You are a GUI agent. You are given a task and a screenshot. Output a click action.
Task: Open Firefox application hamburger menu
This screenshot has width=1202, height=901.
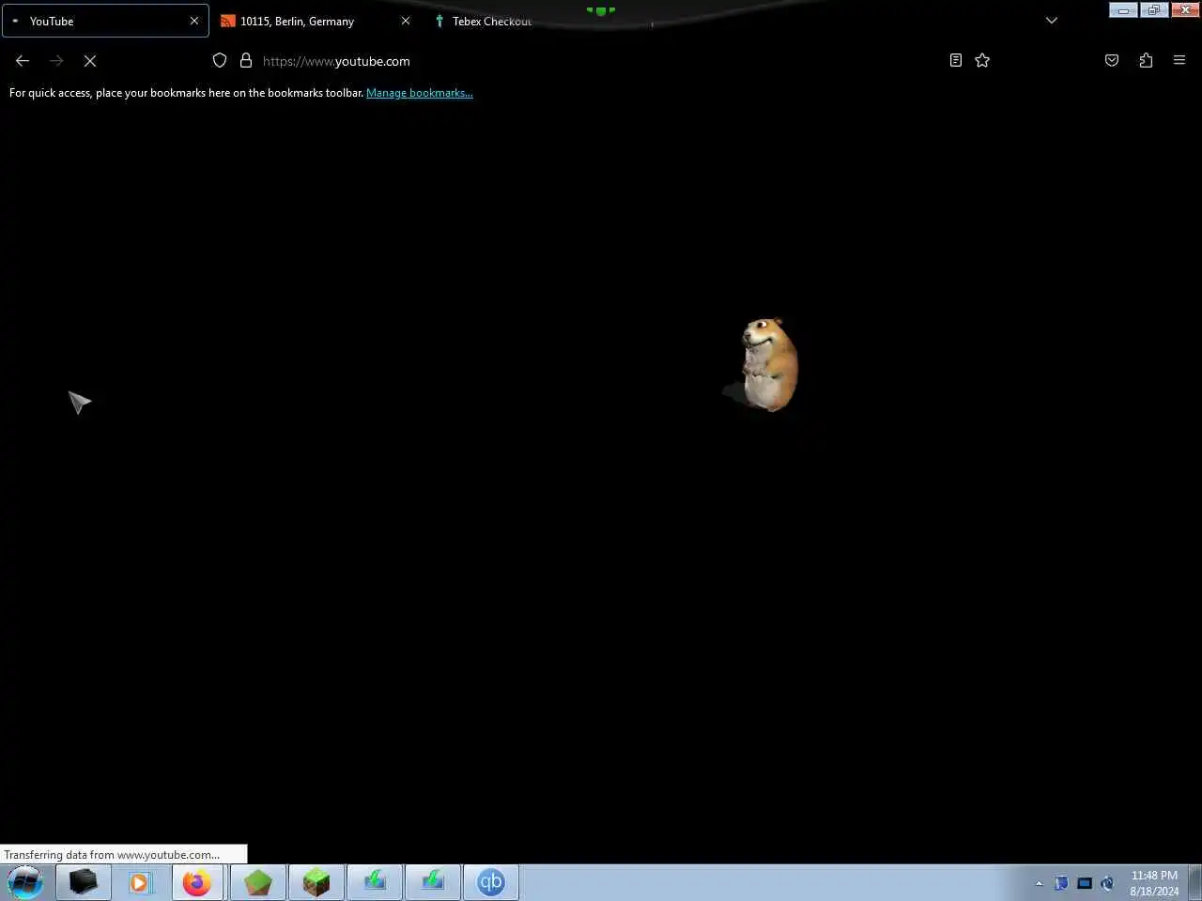(x=1179, y=60)
